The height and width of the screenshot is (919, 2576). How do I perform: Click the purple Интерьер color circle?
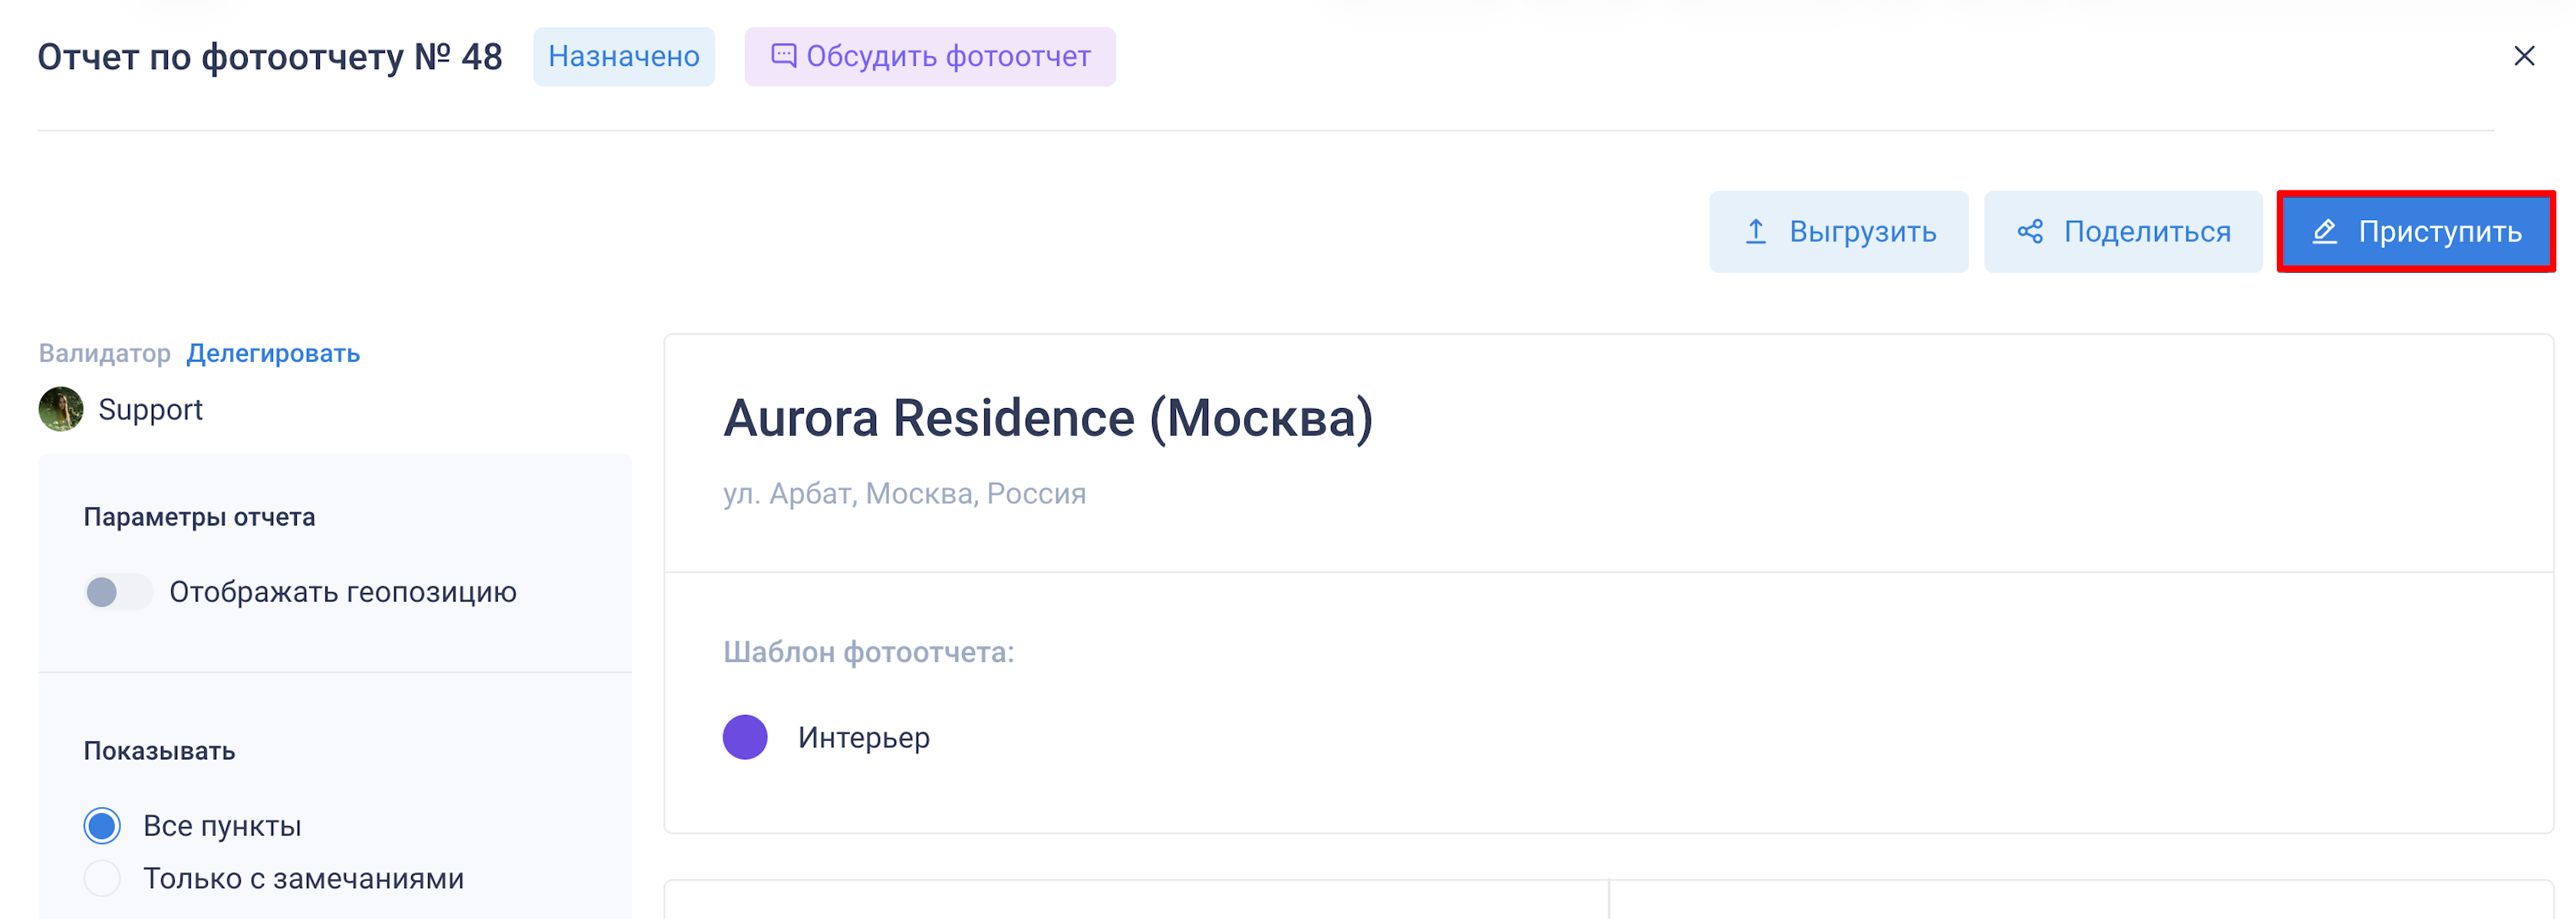click(745, 737)
